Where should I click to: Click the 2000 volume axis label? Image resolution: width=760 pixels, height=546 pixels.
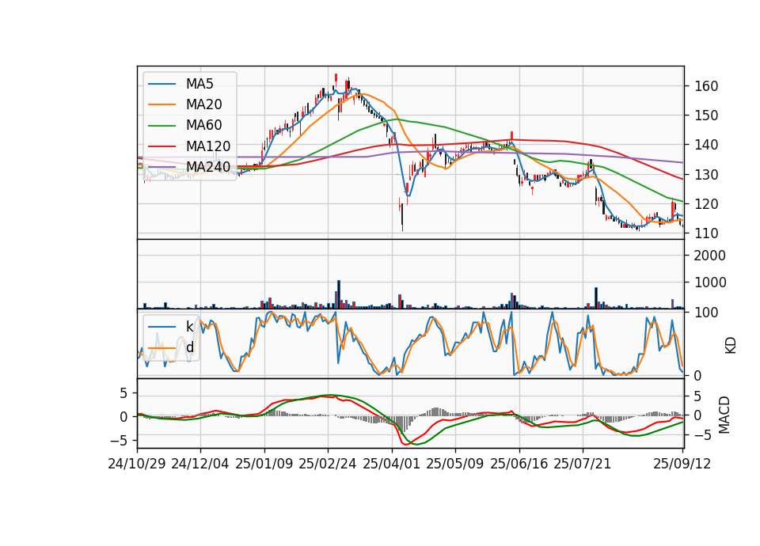[710, 256]
